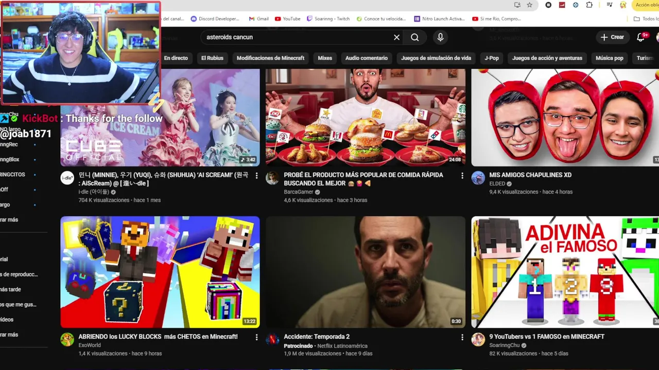The width and height of the screenshot is (659, 370).
Task: Select the J-Pop filter chip
Action: (492, 58)
